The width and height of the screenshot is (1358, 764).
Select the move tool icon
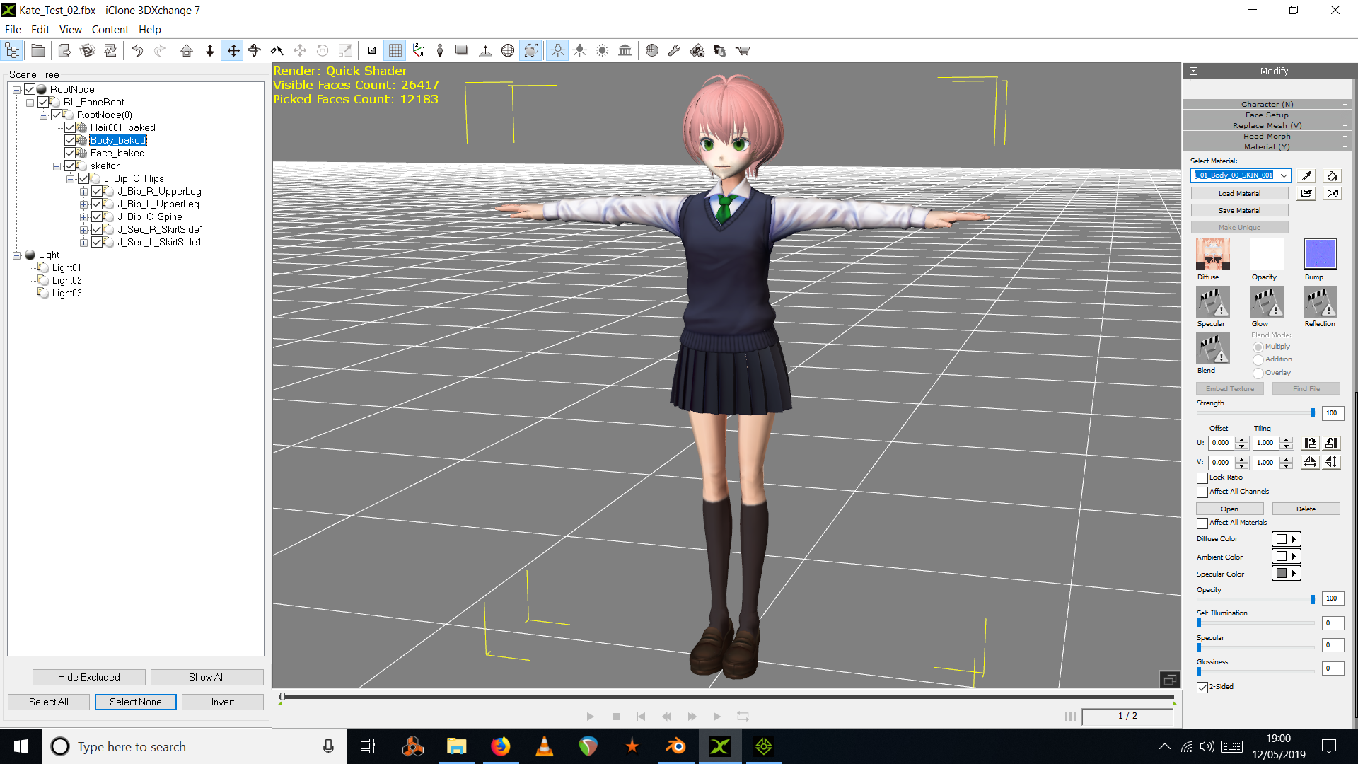[233, 50]
